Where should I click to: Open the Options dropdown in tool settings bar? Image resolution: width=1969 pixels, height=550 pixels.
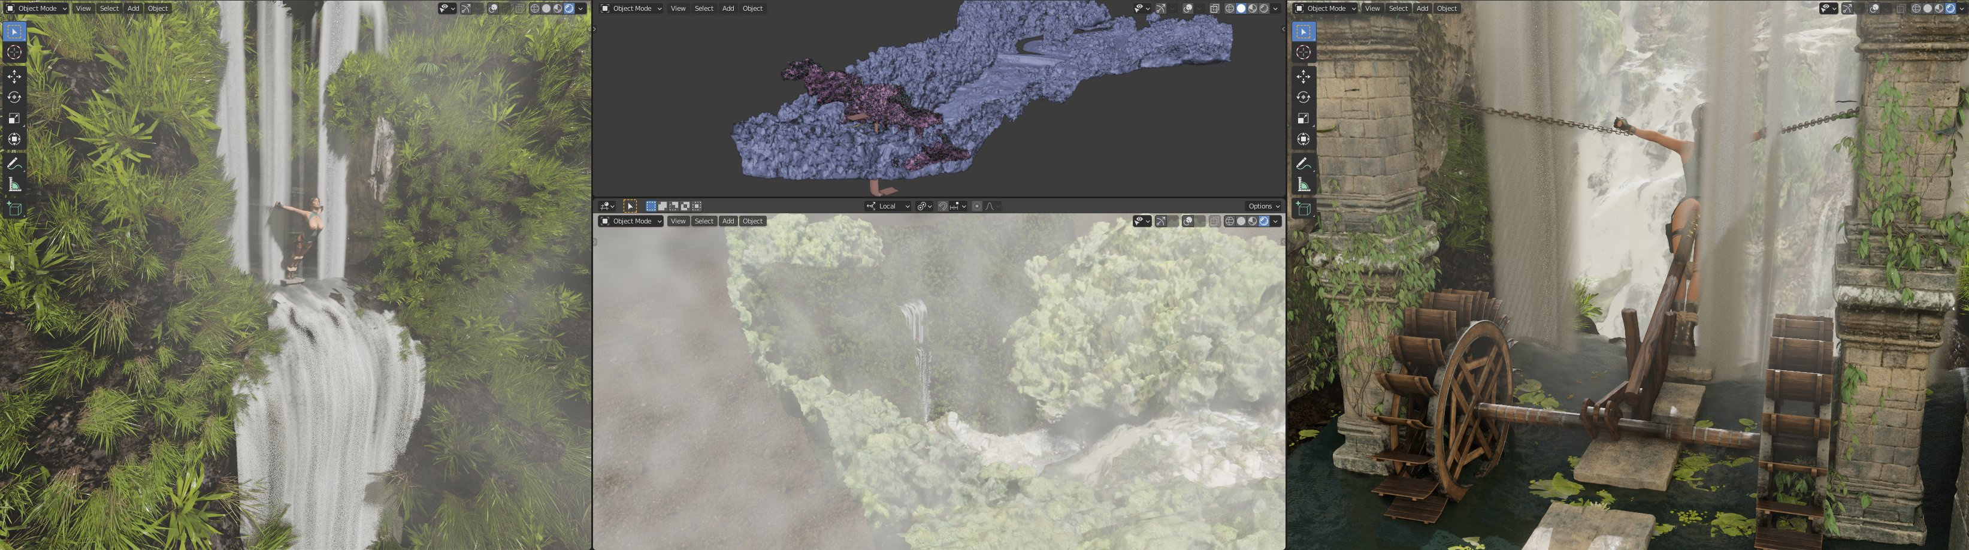point(1263,206)
